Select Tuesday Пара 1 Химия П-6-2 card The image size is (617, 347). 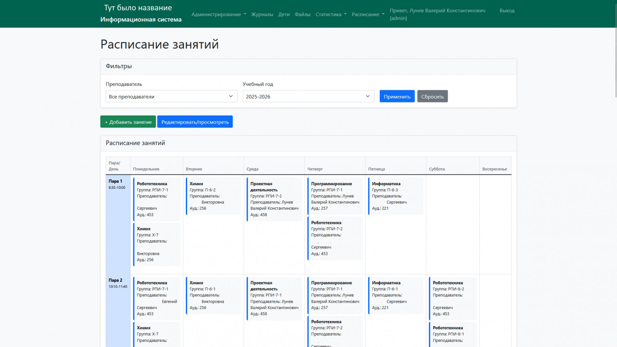[x=214, y=196]
